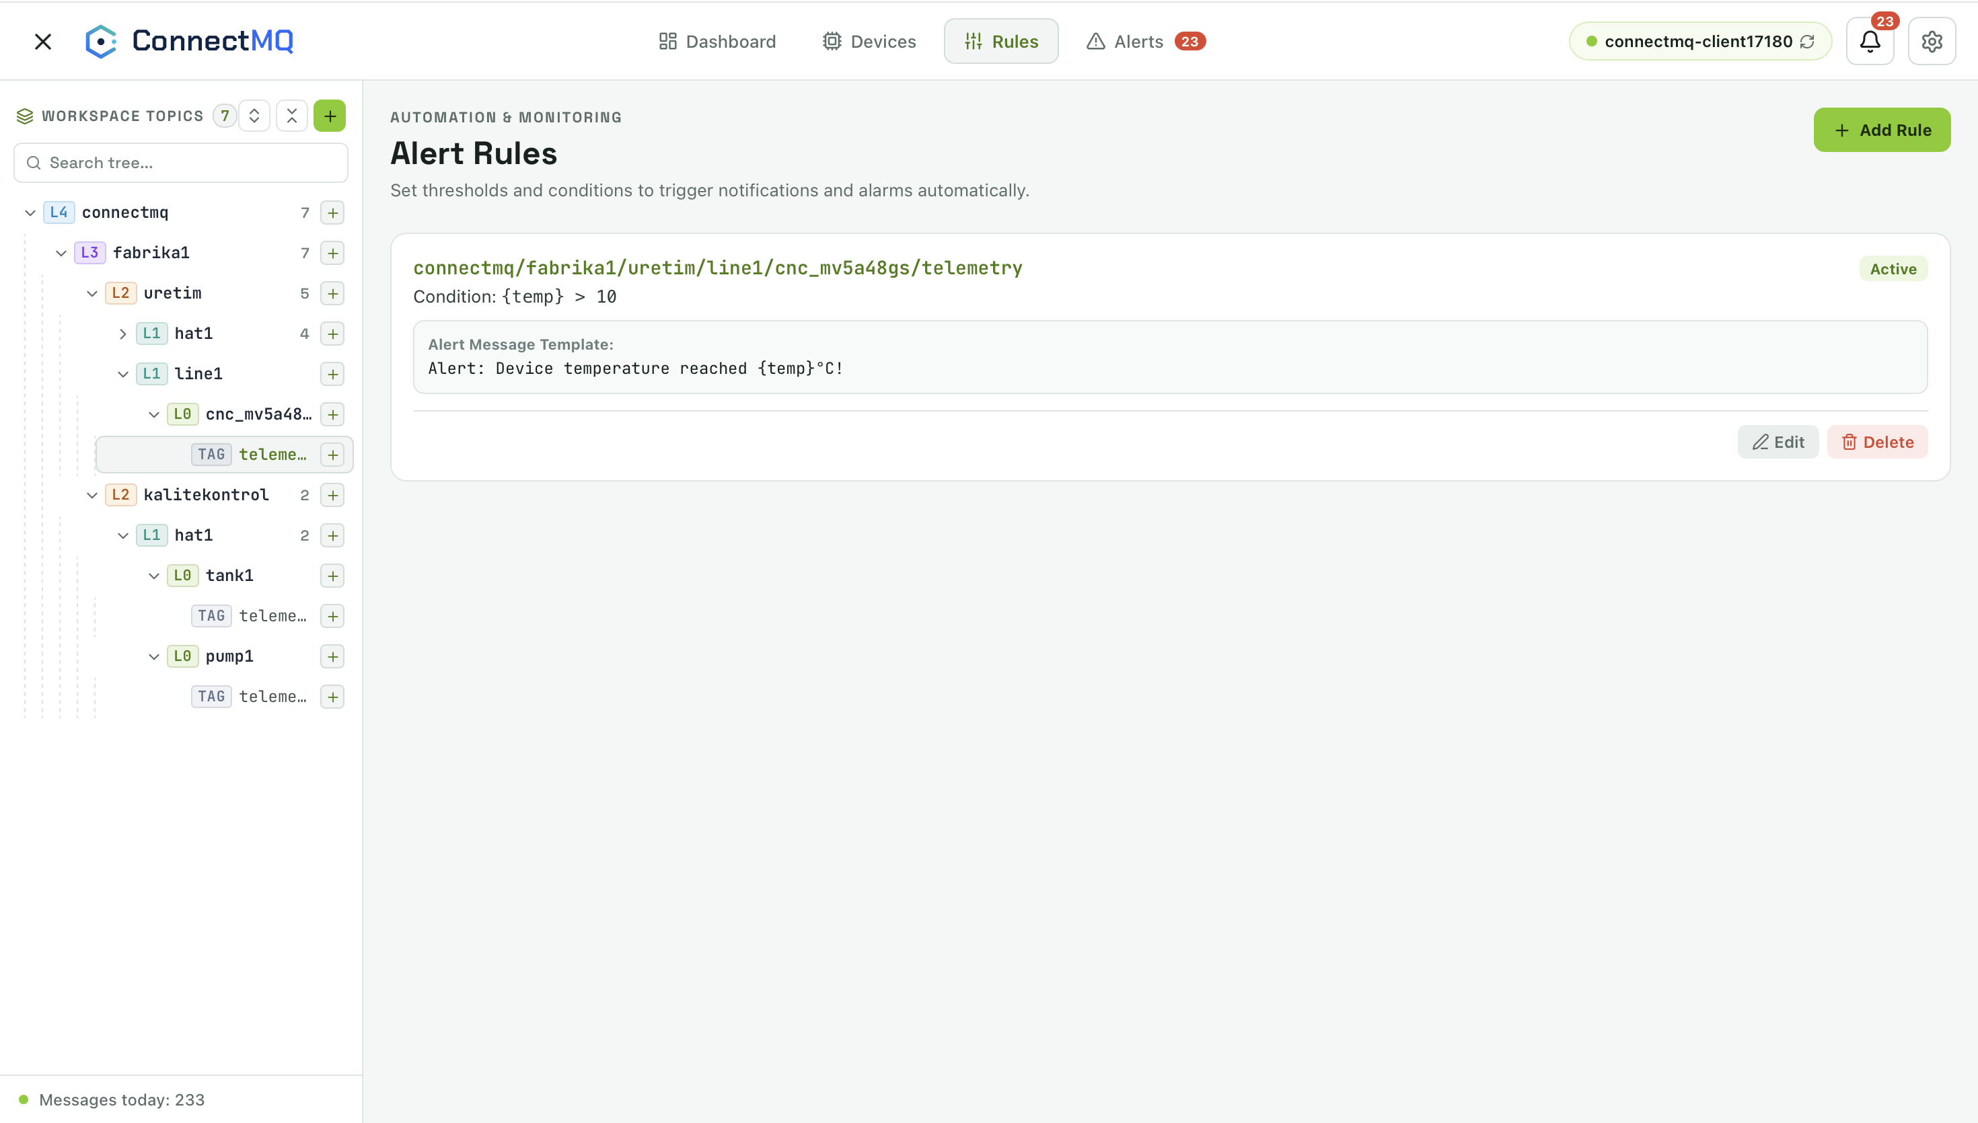Collapse all workspace topics
Screen dimensions: 1978x1123
[x=291, y=116]
